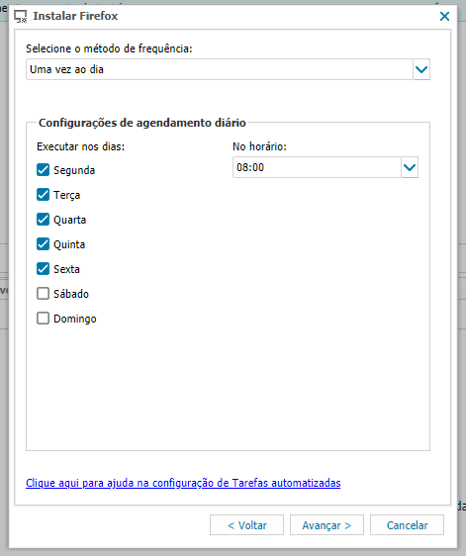The image size is (466, 556).
Task: Disable the Quinta day checkbox
Action: [43, 244]
